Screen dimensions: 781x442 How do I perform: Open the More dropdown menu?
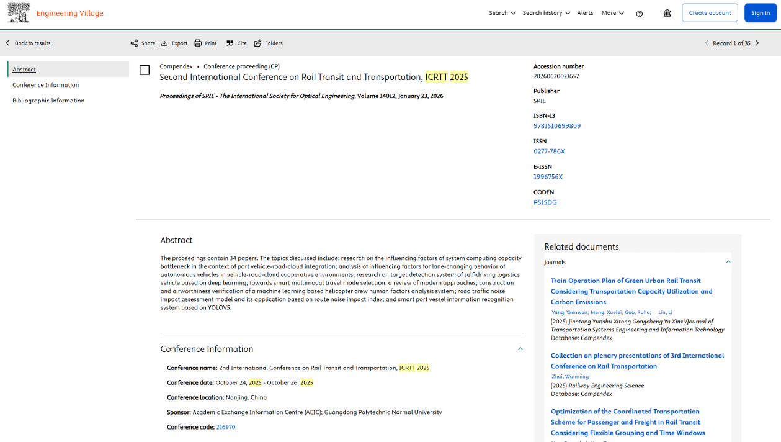coord(613,13)
